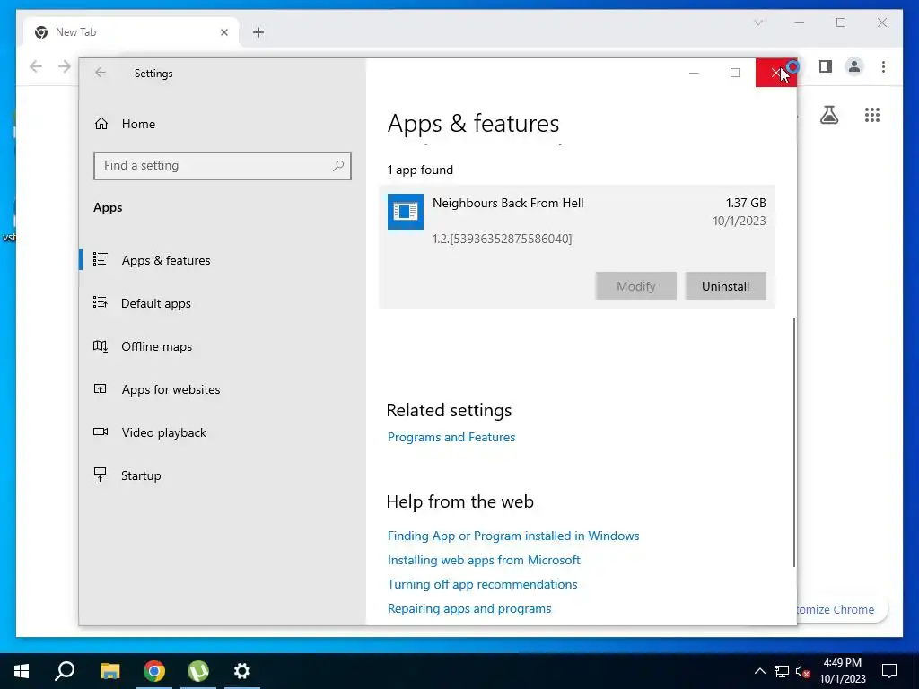This screenshot has width=919, height=689.
Task: Switch to Chrome from taskbar
Action: [x=154, y=671]
